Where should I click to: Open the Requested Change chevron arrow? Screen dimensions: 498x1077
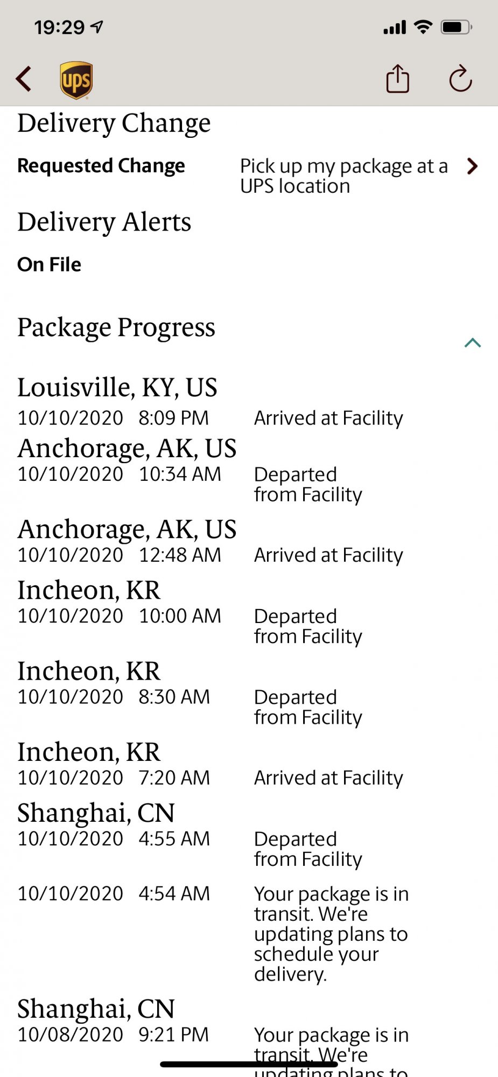pyautogui.click(x=472, y=166)
